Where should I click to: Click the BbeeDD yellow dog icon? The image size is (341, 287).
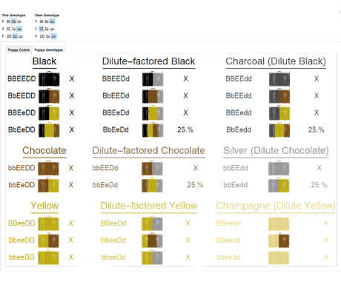48,240
